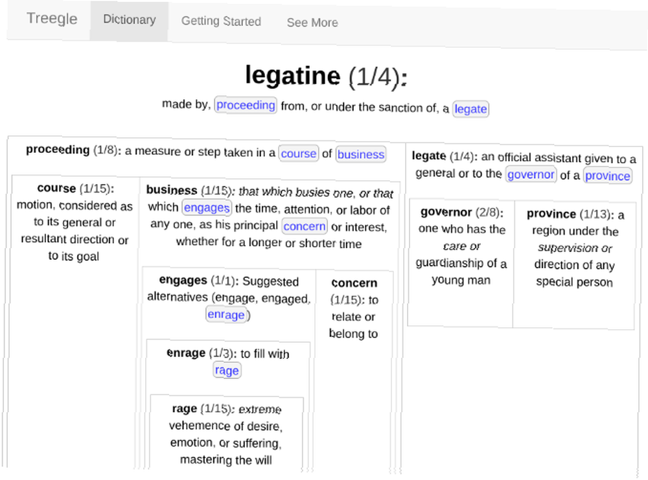Select the 'concern (1/15)' entry heading

click(354, 291)
